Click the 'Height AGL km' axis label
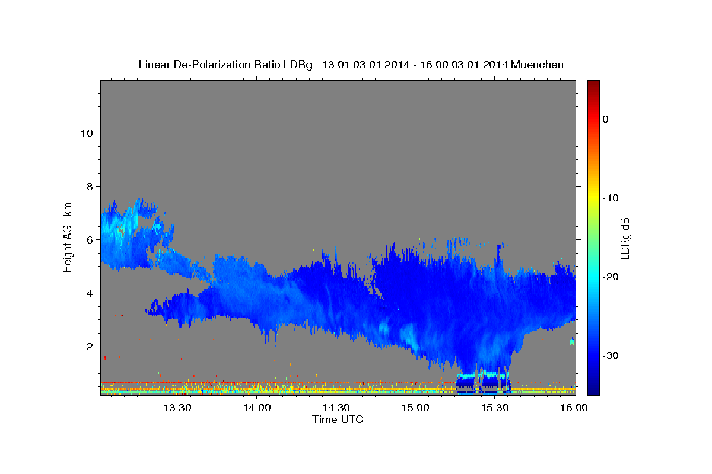The image size is (712, 474). point(68,236)
